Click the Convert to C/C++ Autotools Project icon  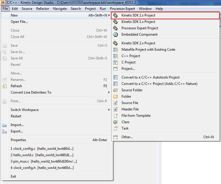(115, 77)
